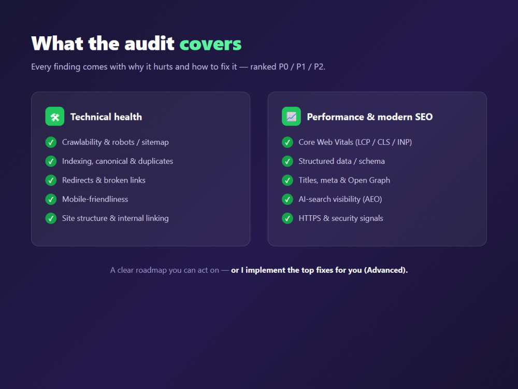Screen dimensions: 518x389
Task: Click the Technical health tools icon
Action: [55, 116]
